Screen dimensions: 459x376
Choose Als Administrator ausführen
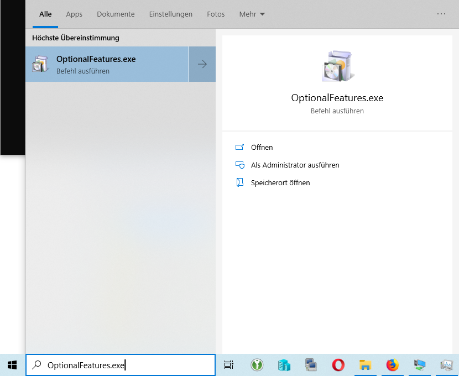point(295,165)
